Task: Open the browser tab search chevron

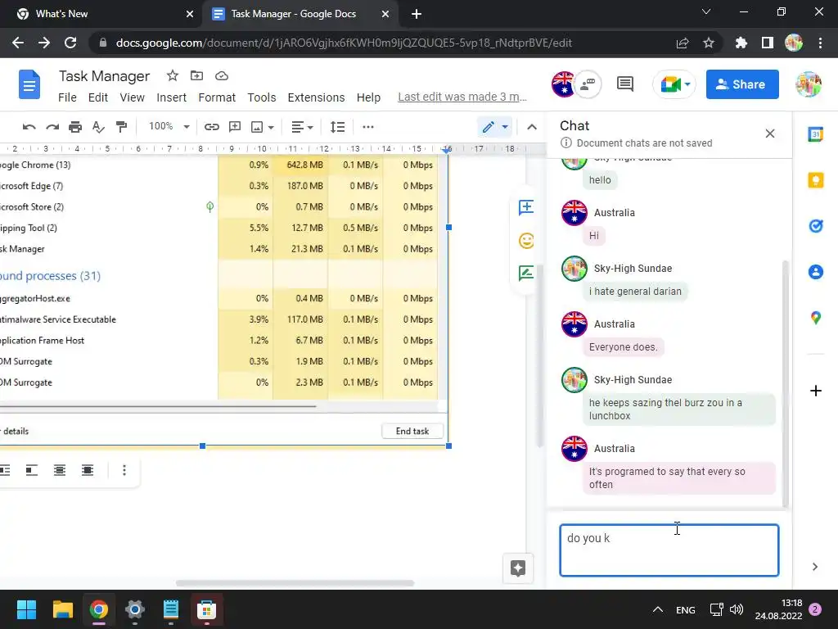Action: coord(706,11)
